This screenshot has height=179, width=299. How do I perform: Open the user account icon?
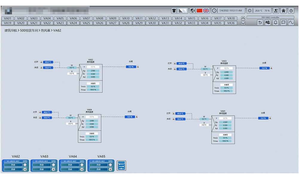(276, 11)
